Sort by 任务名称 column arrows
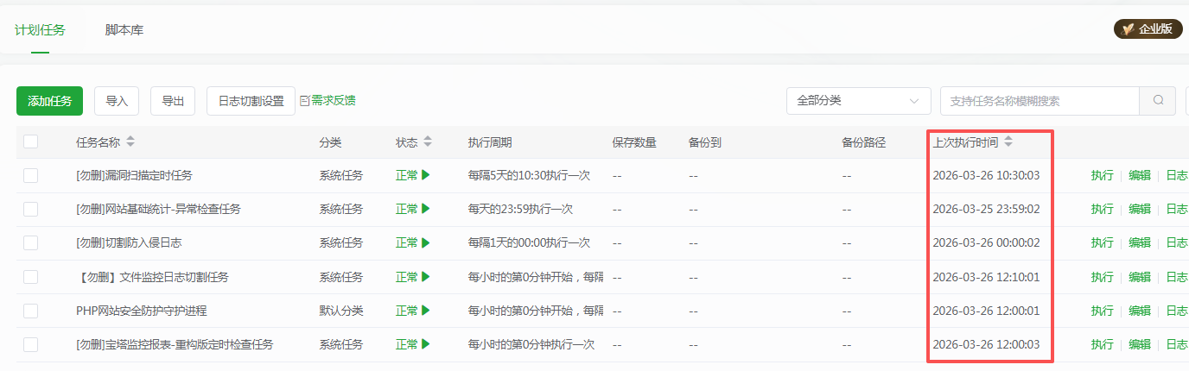 (130, 141)
